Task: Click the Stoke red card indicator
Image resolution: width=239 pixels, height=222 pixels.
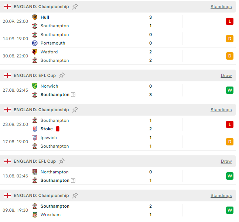Action: pos(58,129)
